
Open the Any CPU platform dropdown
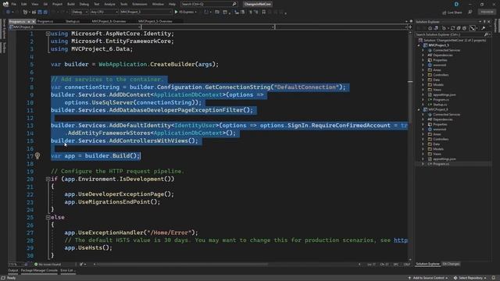(x=104, y=12)
